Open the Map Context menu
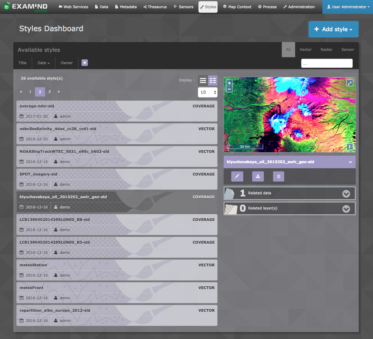The width and height of the screenshot is (373, 339). click(237, 7)
